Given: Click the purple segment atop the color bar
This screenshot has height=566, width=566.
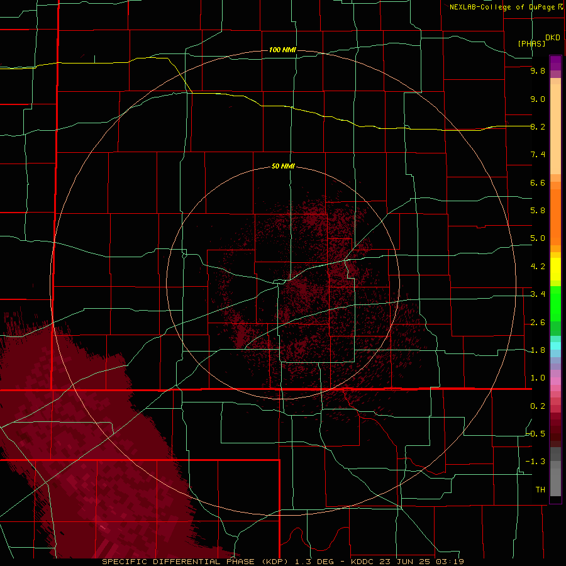Looking at the screenshot, I should point(555,63).
